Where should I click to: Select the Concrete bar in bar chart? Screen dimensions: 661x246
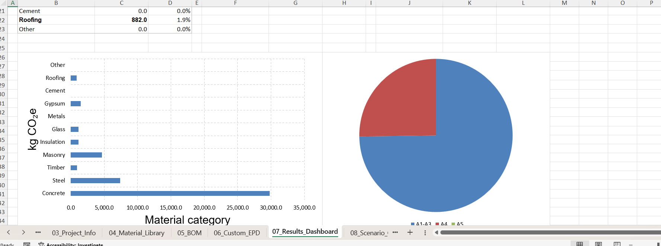(x=170, y=193)
